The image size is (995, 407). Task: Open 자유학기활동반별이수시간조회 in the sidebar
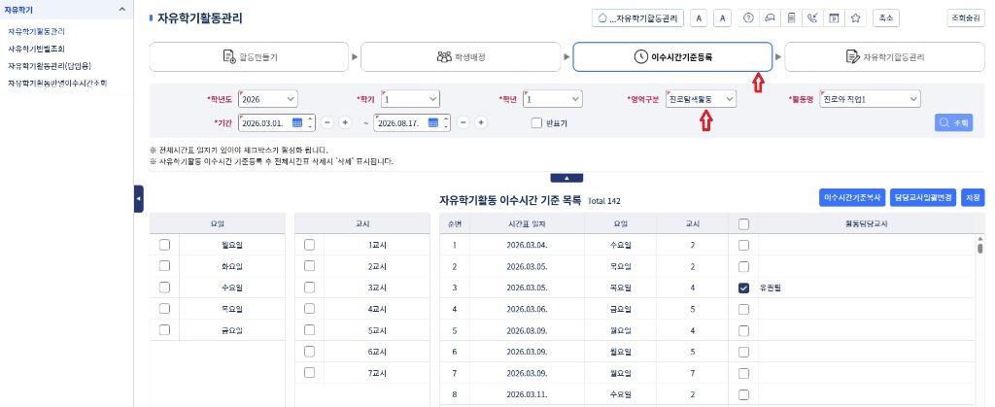point(57,83)
